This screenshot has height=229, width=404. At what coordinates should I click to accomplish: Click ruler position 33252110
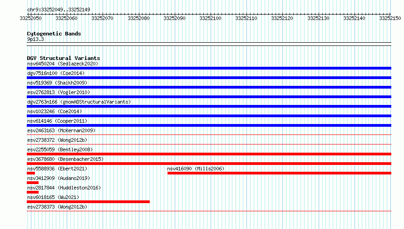click(246, 18)
